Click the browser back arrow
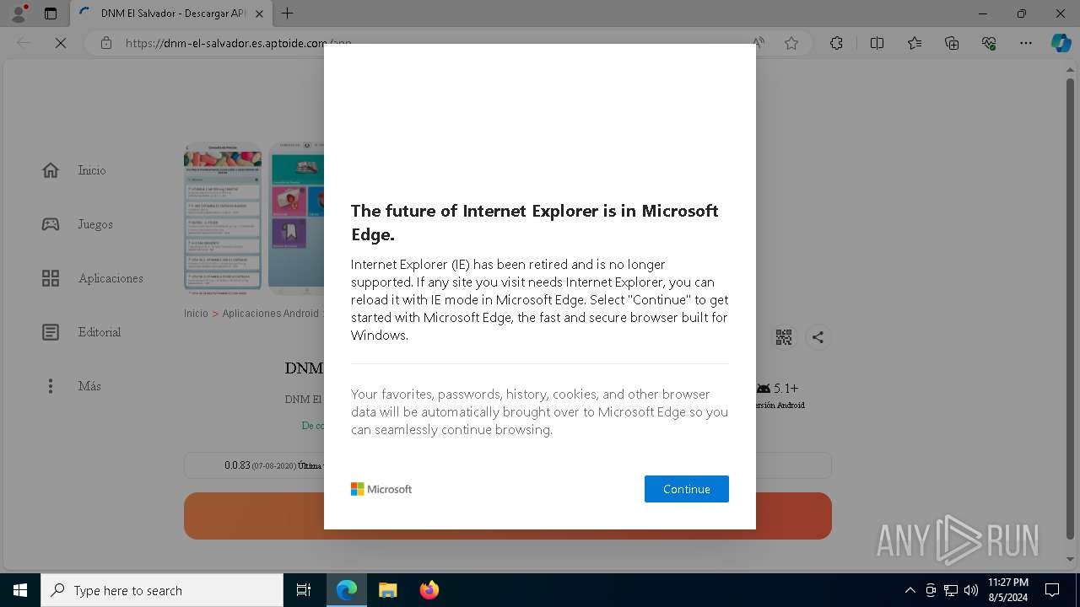The image size is (1080, 607). (x=24, y=43)
